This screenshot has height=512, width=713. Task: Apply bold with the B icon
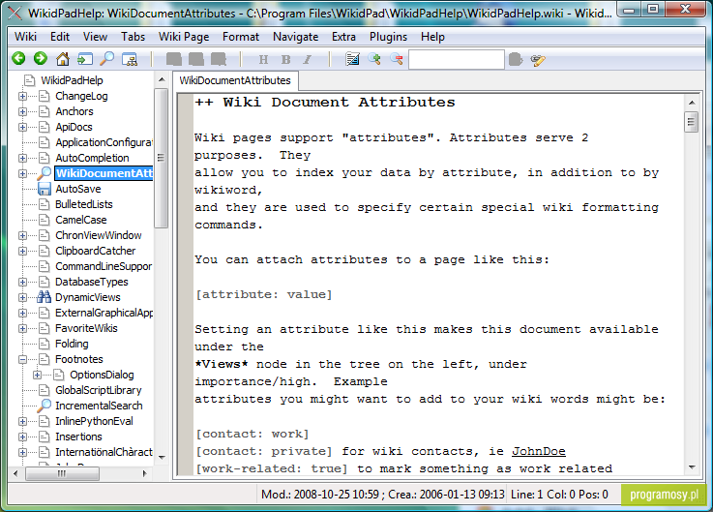tap(285, 59)
